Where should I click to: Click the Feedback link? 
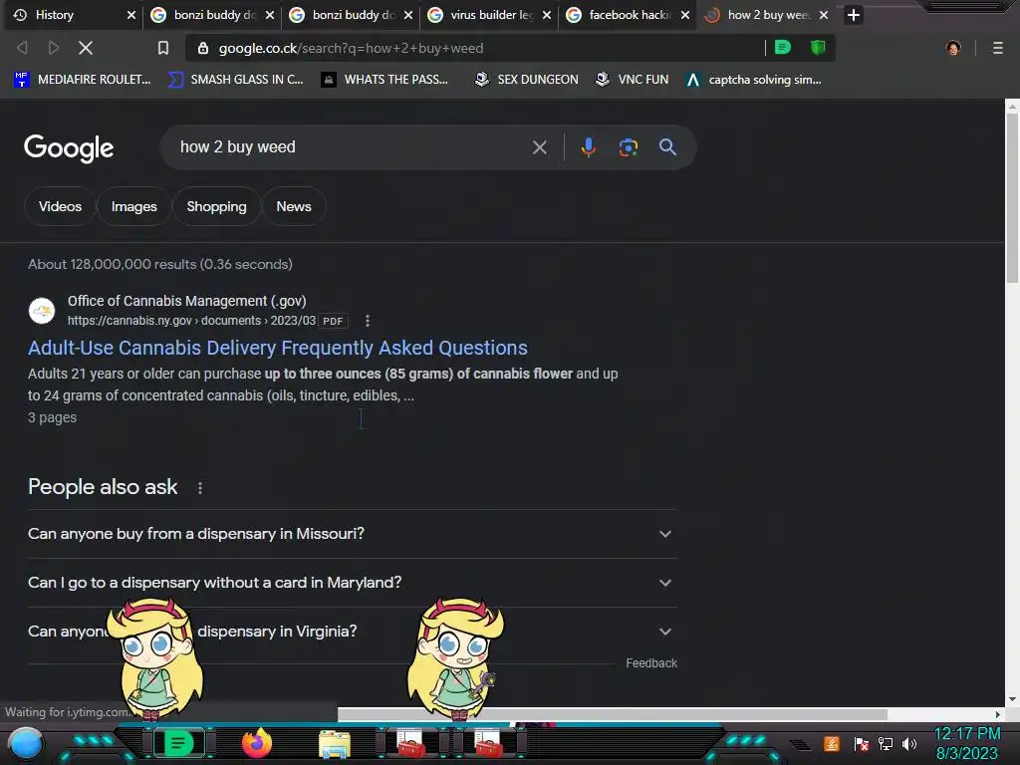click(651, 662)
